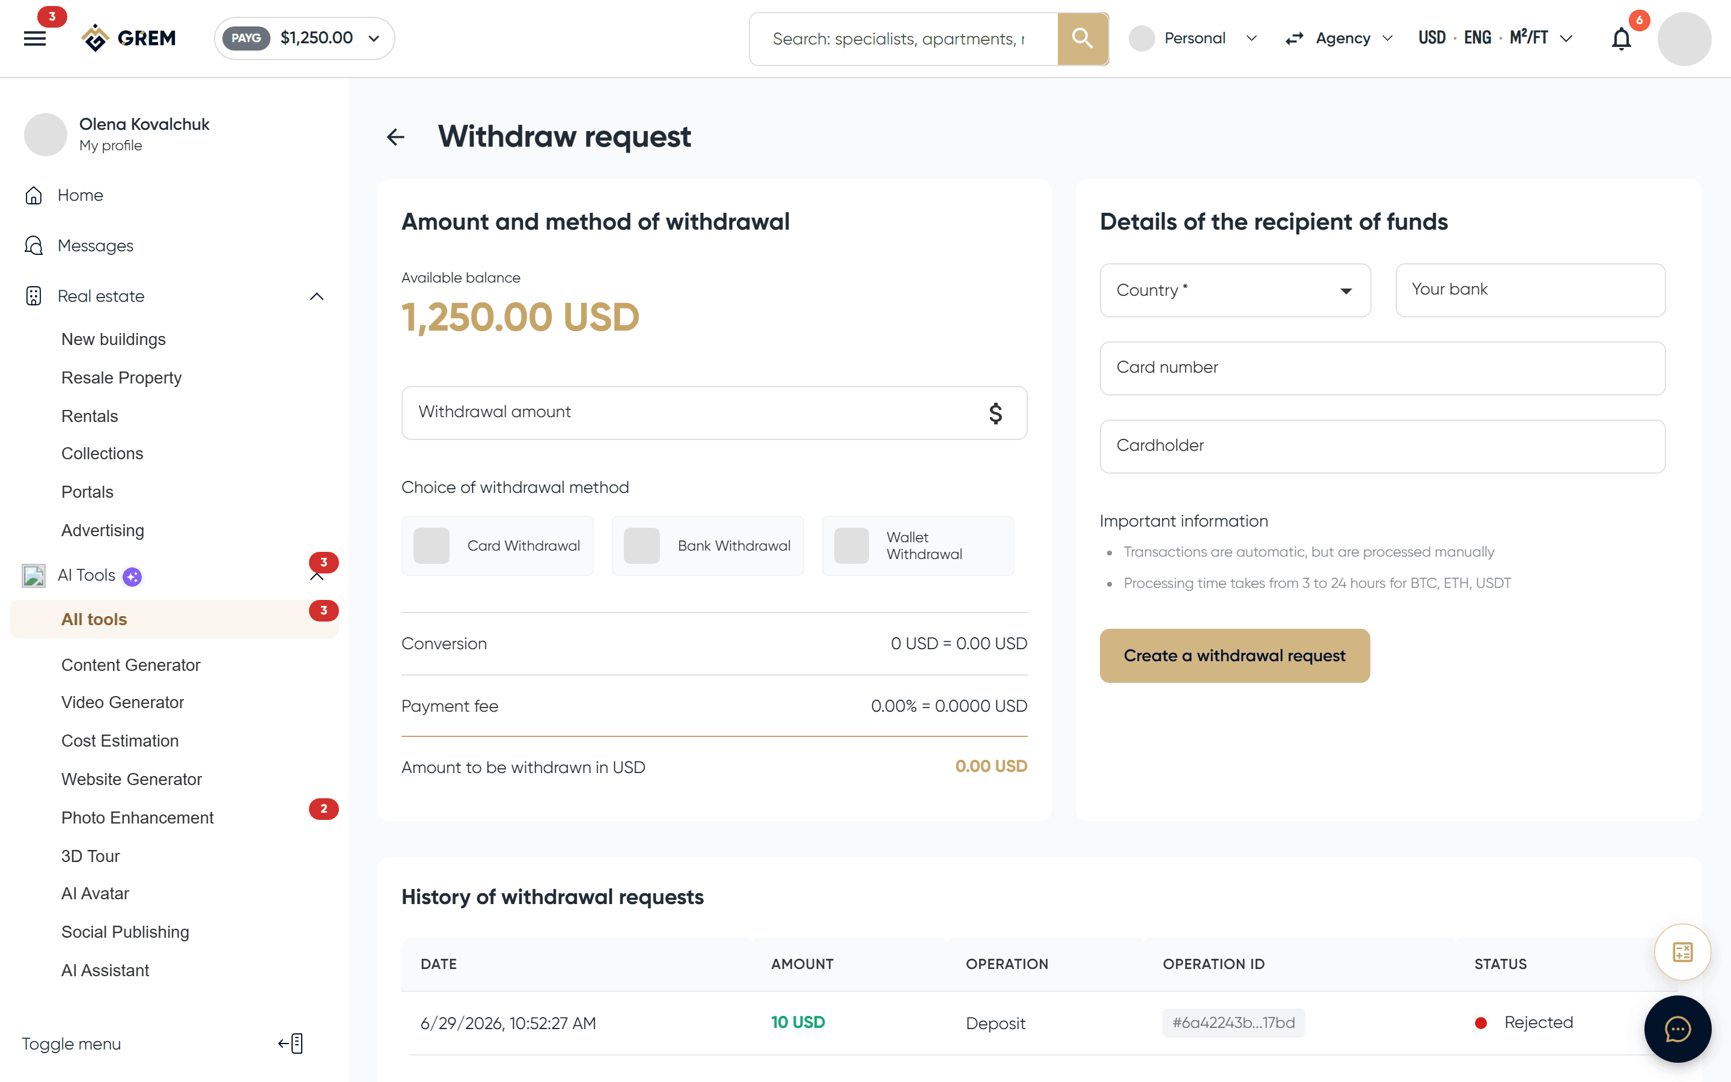Click the Toggle menu collapse icon
Image resolution: width=1731 pixels, height=1082 pixels.
point(291,1044)
